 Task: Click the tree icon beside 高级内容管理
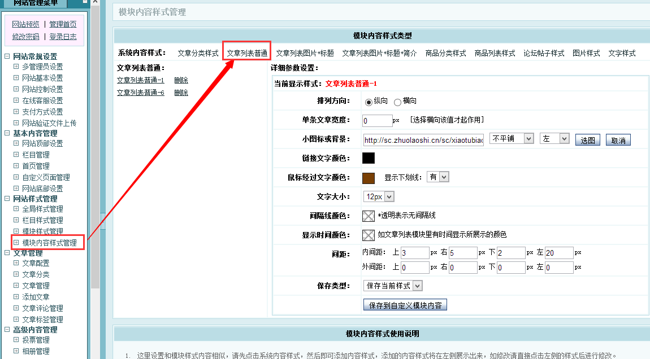coord(7,330)
